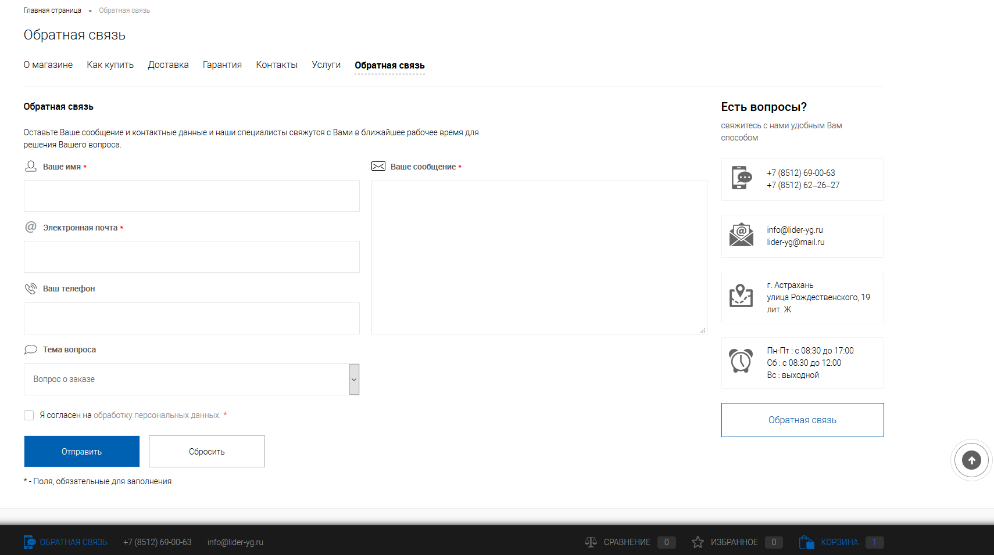994x555 pixels.
Task: Click the star favorites icon in footer
Action: [698, 542]
